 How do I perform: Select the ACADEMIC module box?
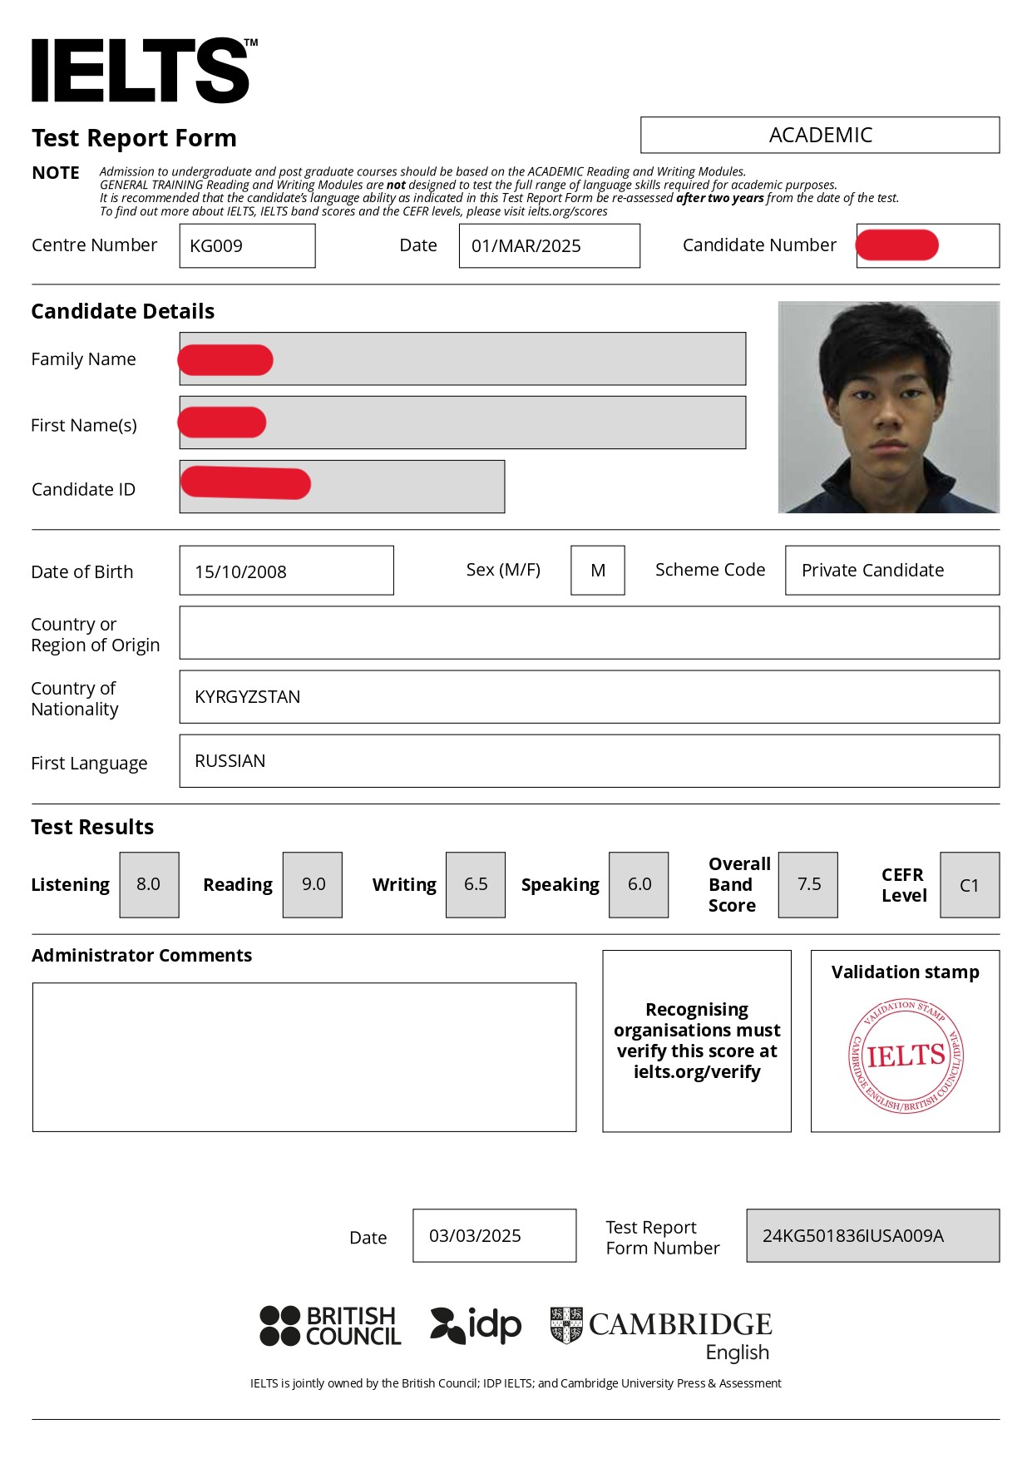point(819,135)
